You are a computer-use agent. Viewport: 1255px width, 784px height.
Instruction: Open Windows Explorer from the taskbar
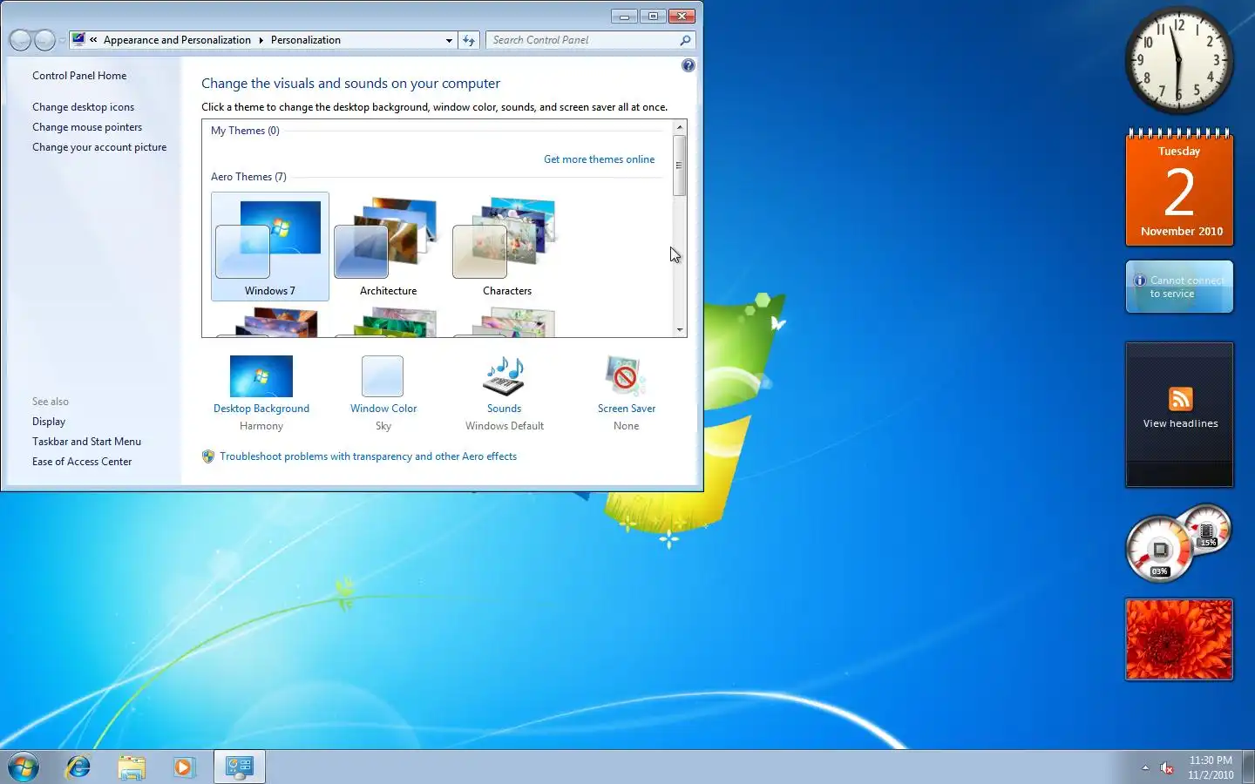132,767
